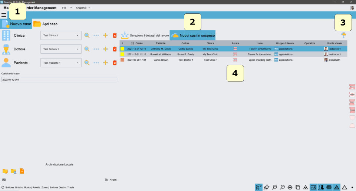Click the TEETH CROWDING note cell

(260, 49)
